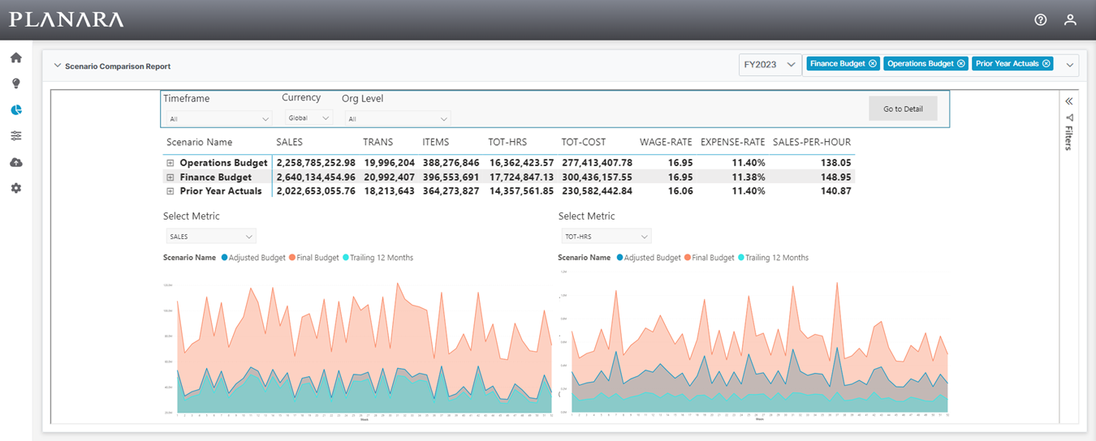Select the TRANS value 19,996,204
The image size is (1096, 441).
pyautogui.click(x=389, y=163)
